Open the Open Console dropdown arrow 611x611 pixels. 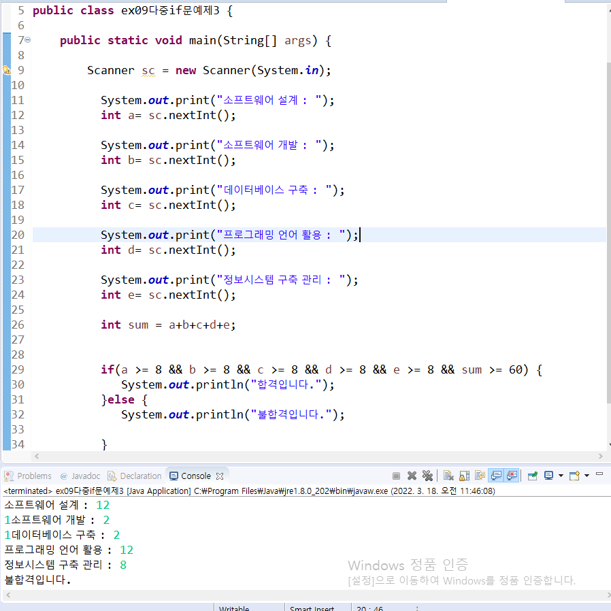click(x=587, y=476)
